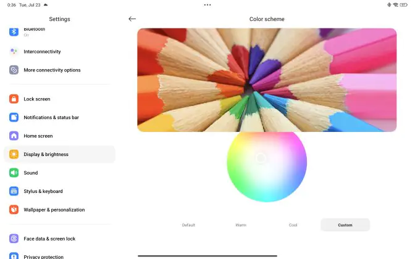Tap Wallpaper & personalization icon
This screenshot has height=259, width=415.
coord(14,210)
